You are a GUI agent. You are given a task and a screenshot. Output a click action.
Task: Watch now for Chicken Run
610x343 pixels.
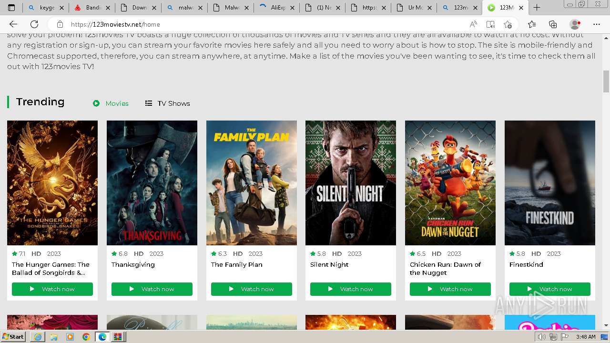(450, 289)
